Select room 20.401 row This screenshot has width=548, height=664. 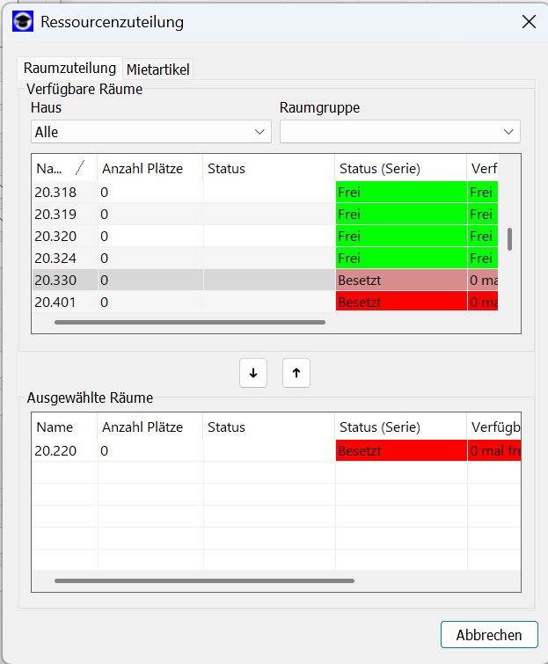(55, 302)
